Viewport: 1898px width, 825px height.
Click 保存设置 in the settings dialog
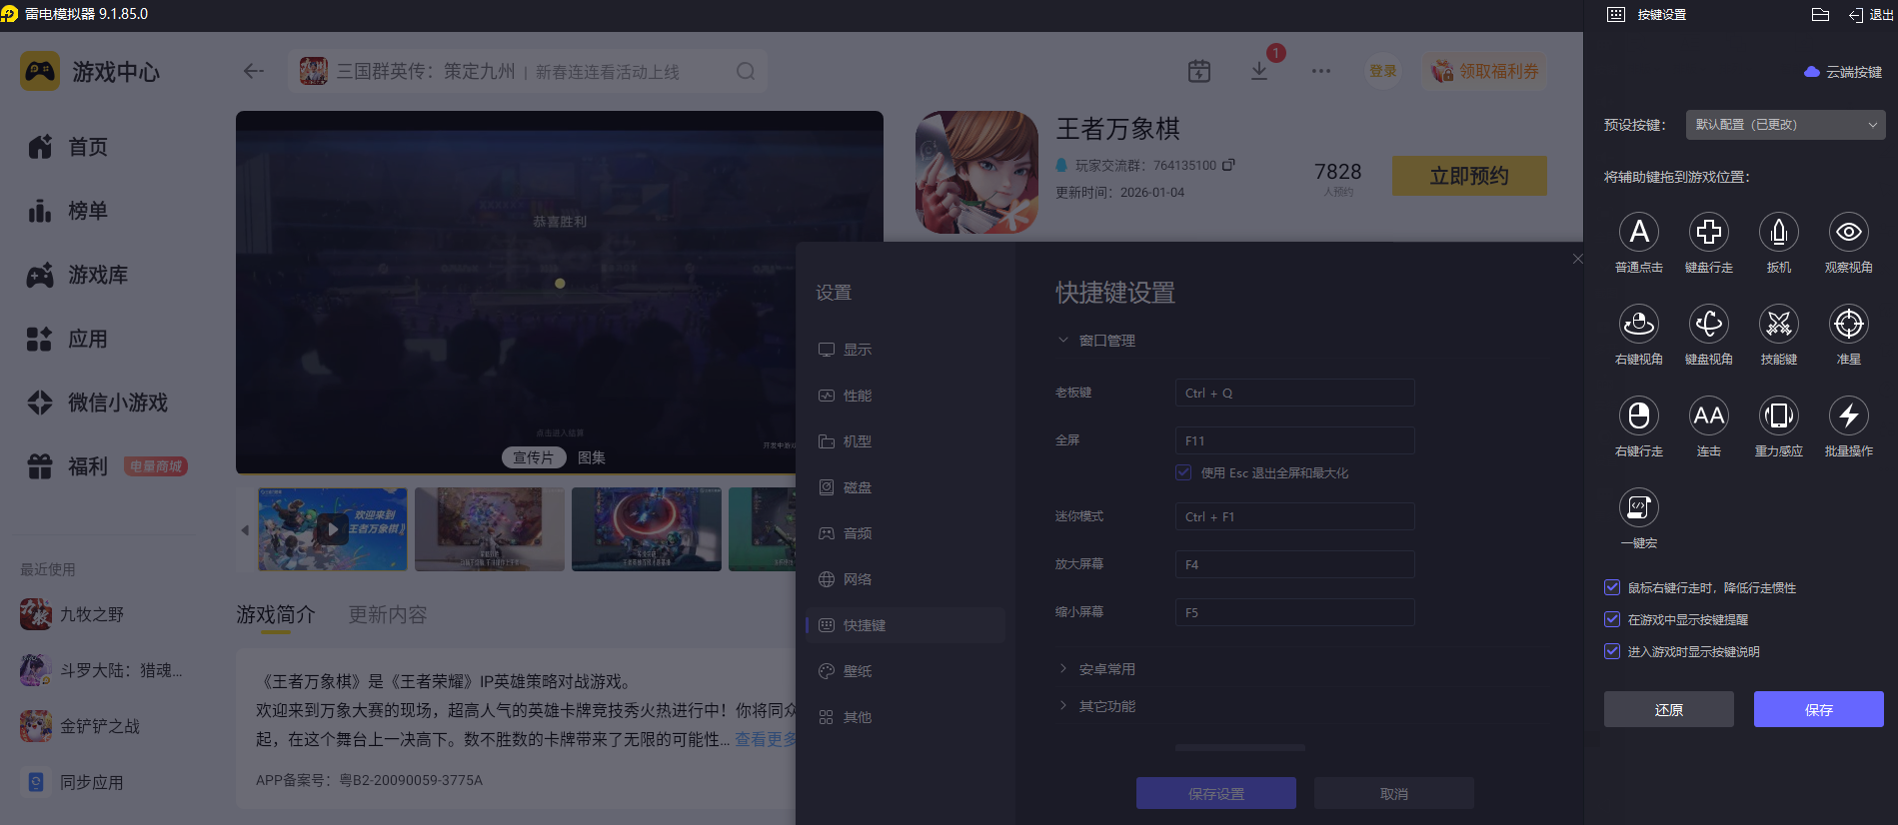tap(1215, 793)
